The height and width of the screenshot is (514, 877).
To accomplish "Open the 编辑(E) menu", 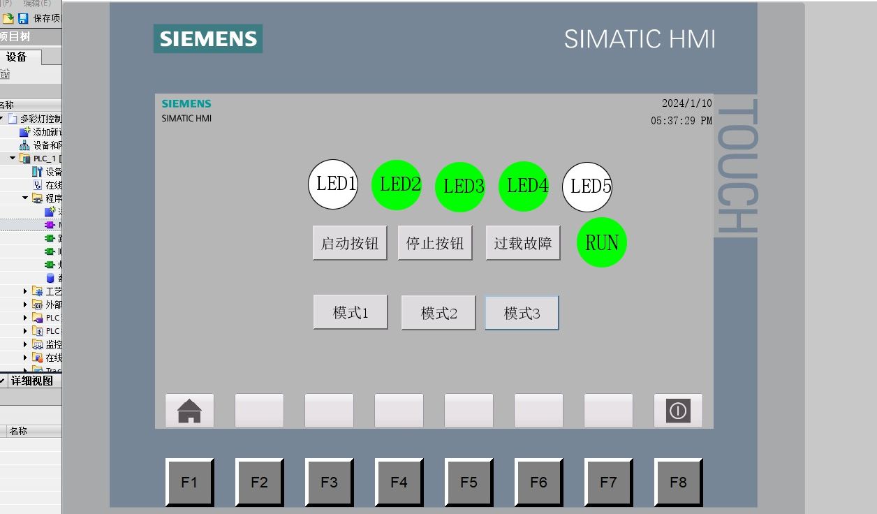I will [37, 3].
